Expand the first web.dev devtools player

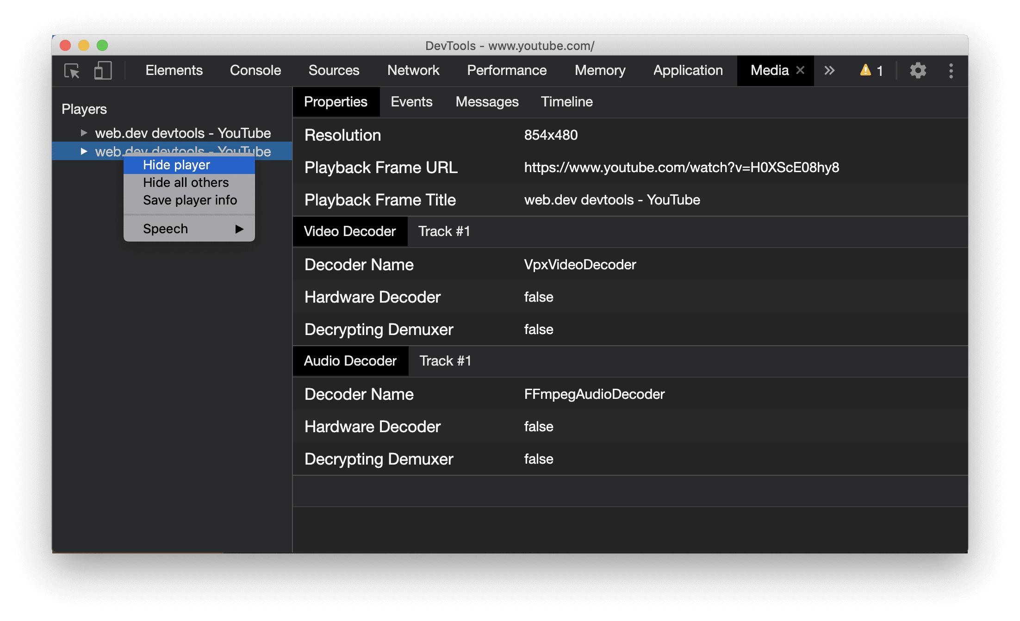pos(84,133)
